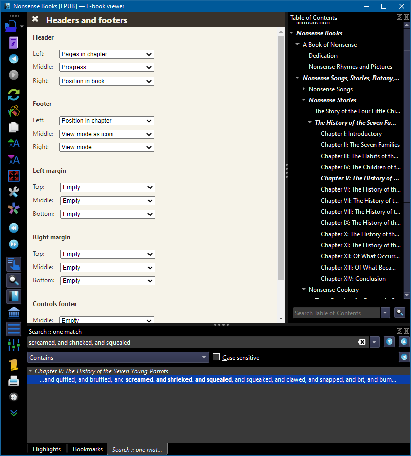The image size is (411, 456).
Task: Reload the book with the refresh icon
Action: 13,95
